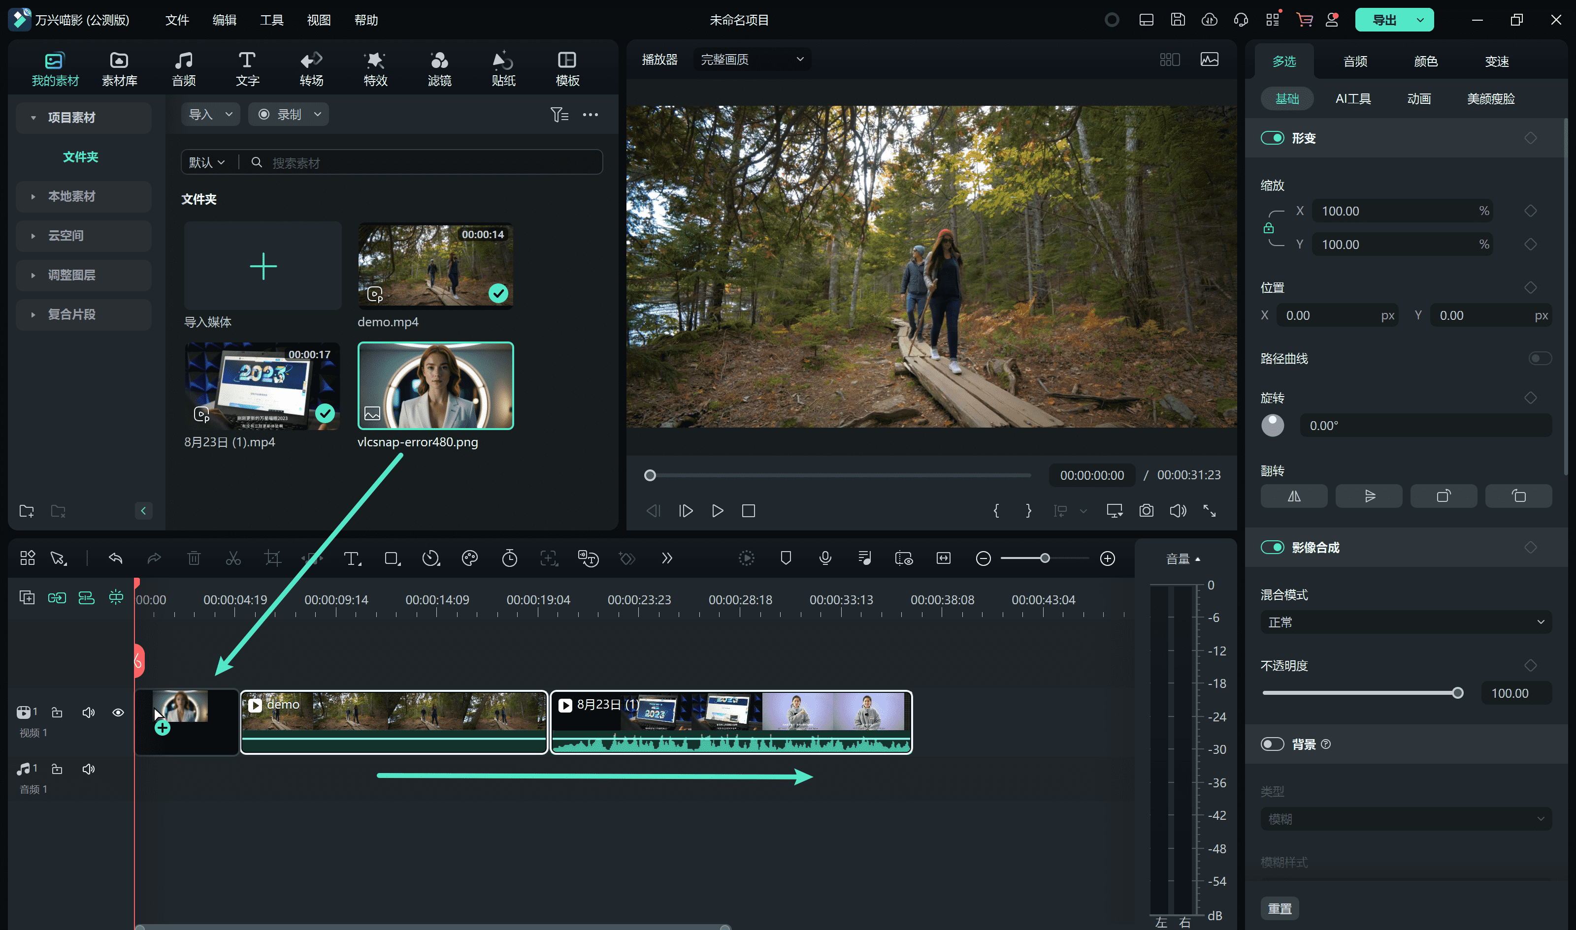Screen dimensions: 1576x930
Task: Click the 导出 export button
Action: pos(1383,20)
